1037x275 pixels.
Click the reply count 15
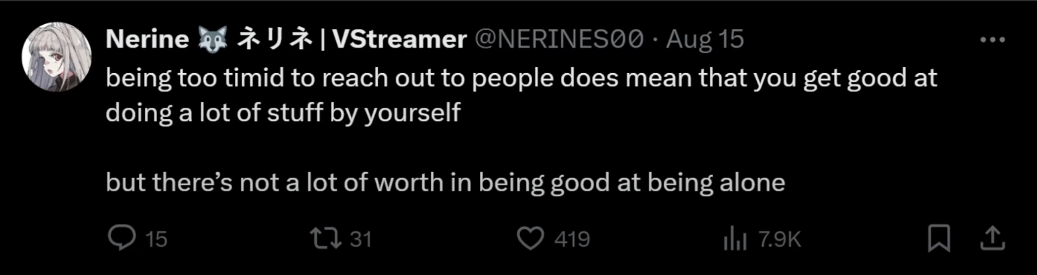click(156, 239)
